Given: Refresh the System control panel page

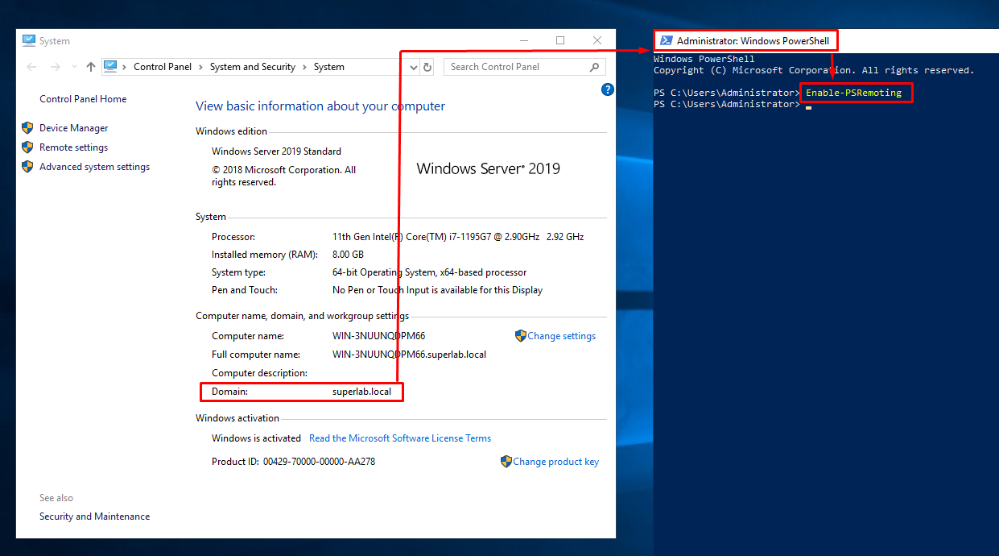Looking at the screenshot, I should coord(428,67).
